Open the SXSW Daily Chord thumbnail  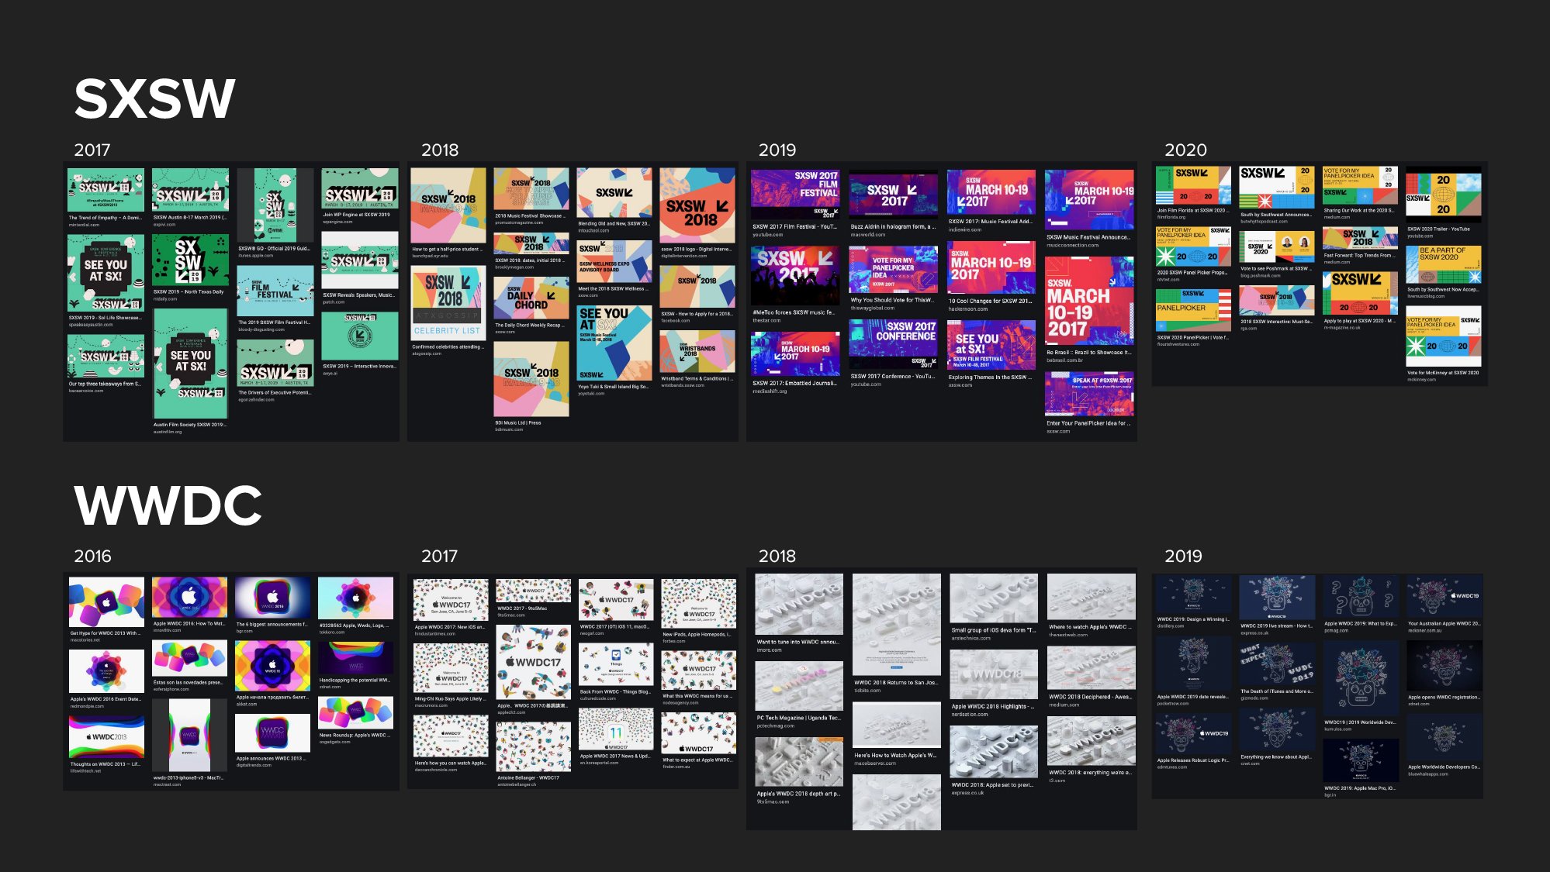coord(531,298)
